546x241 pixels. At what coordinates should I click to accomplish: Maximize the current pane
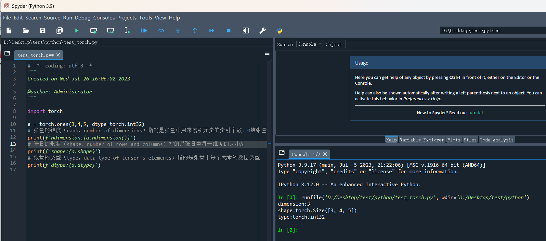click(x=246, y=30)
